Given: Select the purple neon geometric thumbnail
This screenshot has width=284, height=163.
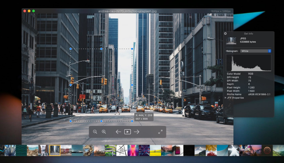Looking at the screenshot, I should (x=144, y=150).
